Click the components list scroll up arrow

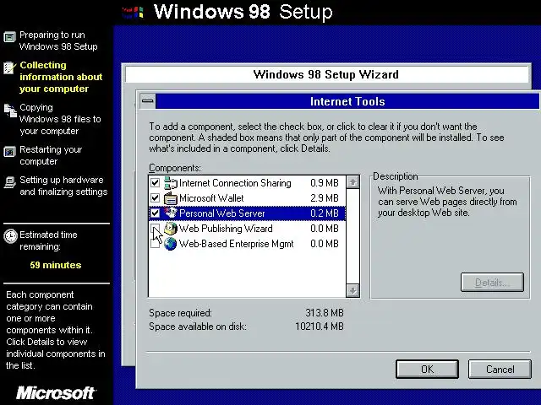352,182
